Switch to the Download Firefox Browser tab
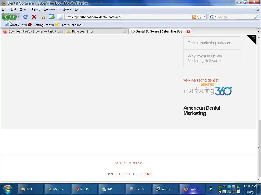261x195 pixels. [x=32, y=31]
